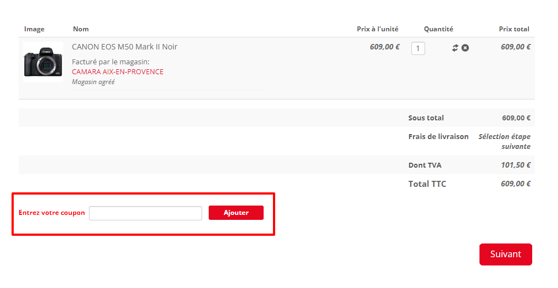
Task: Open the Canon camera product thumbnail
Action: pos(43,62)
